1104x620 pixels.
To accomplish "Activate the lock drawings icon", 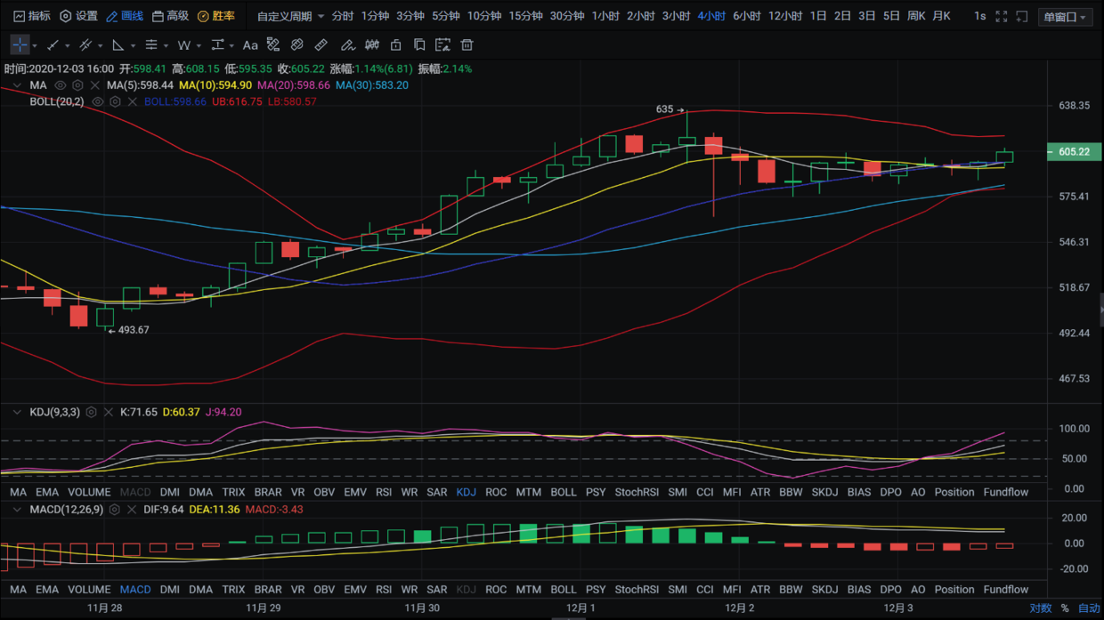I will 396,44.
